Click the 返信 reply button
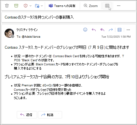 [x=27, y=115]
